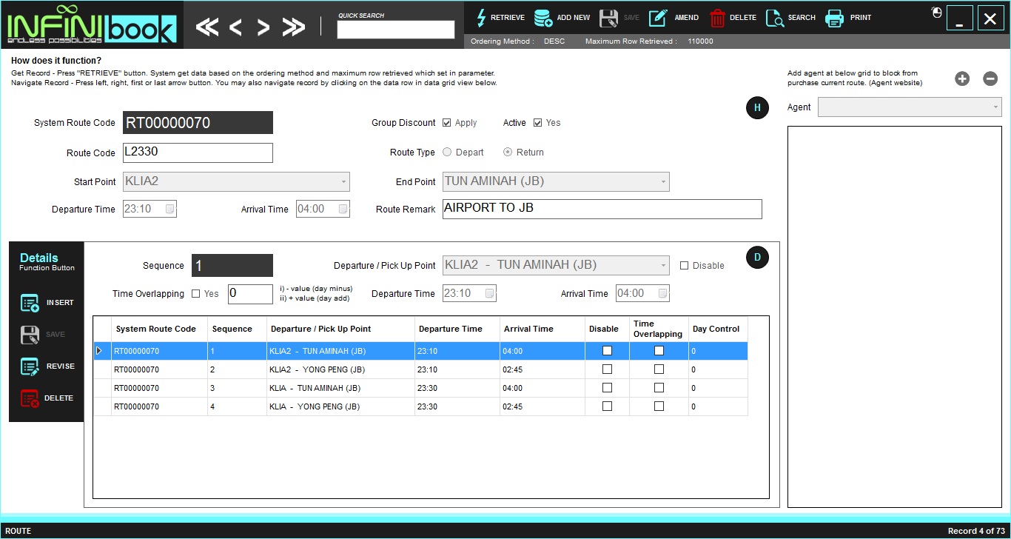
Task: Delete the detail row in Details panel
Action: [x=47, y=398]
